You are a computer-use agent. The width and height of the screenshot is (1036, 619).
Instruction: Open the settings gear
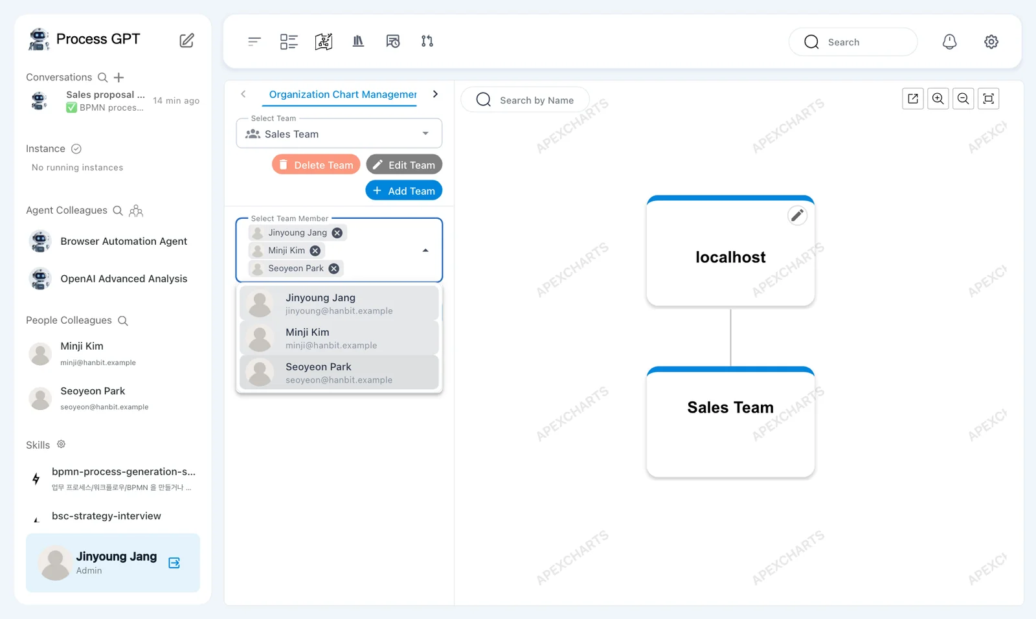coord(991,42)
